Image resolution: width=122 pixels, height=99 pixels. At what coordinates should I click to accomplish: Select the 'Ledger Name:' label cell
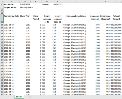pos(12,7)
